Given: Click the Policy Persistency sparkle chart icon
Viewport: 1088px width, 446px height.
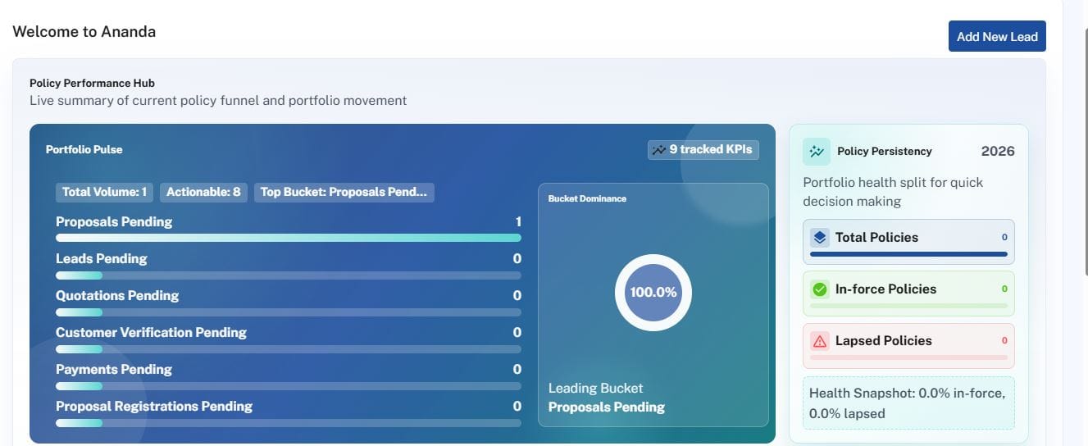Looking at the screenshot, I should [x=817, y=151].
